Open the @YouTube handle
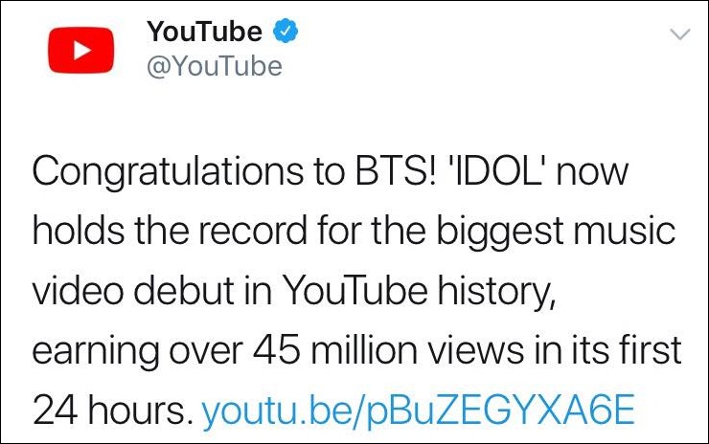Image resolution: width=709 pixels, height=444 pixels. (215, 66)
